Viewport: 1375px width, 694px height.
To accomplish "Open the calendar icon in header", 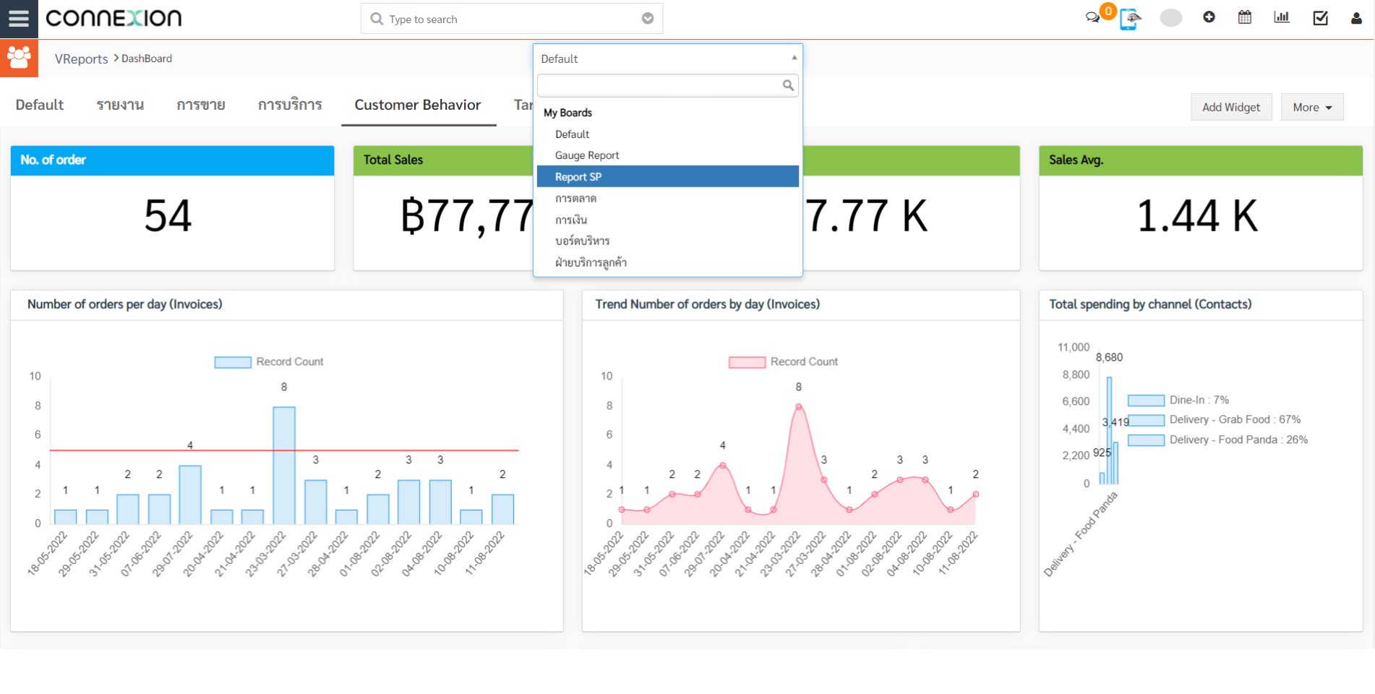I will point(1245,17).
